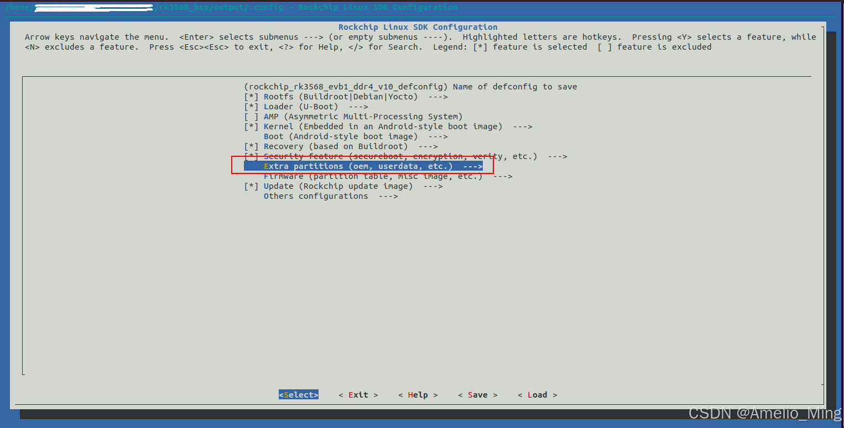844x428 pixels.
Task: Open the Update submenu arrow
Action: coord(433,186)
